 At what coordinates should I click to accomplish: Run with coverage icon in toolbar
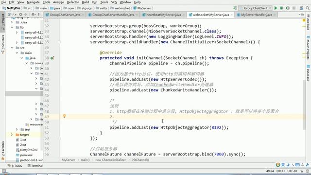click(288, 8)
